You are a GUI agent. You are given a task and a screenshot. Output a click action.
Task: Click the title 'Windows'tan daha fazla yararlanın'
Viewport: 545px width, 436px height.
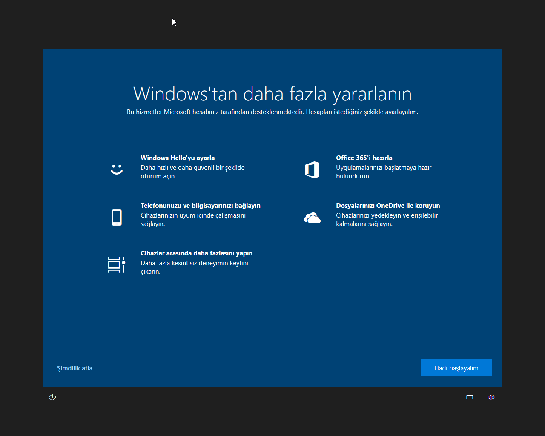point(272,94)
